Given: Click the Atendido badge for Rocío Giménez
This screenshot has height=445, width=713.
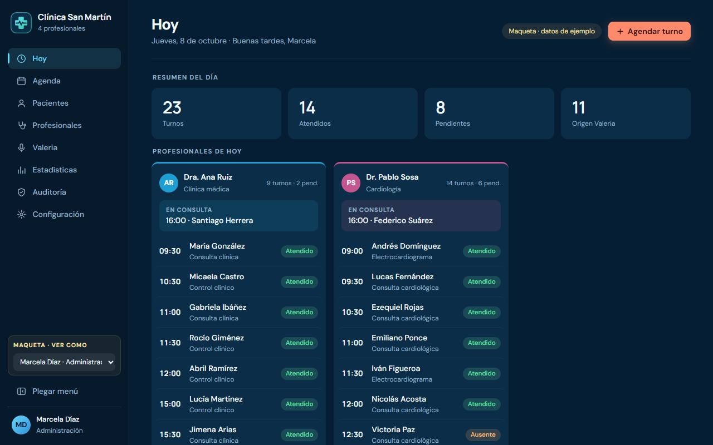Looking at the screenshot, I should 299,343.
